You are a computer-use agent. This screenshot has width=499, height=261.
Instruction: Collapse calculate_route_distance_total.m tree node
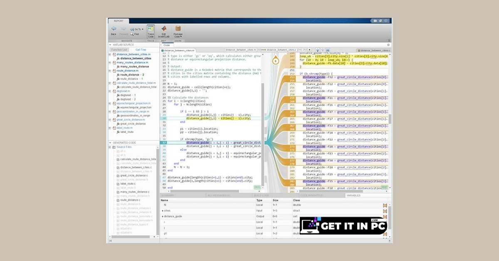110,83
